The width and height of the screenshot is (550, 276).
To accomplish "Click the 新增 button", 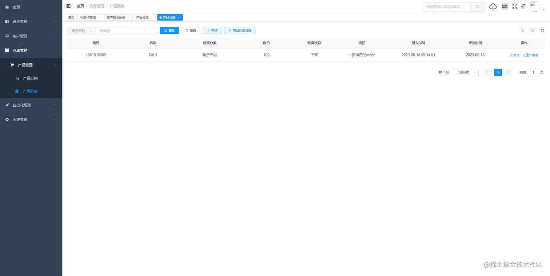I will [x=212, y=31].
